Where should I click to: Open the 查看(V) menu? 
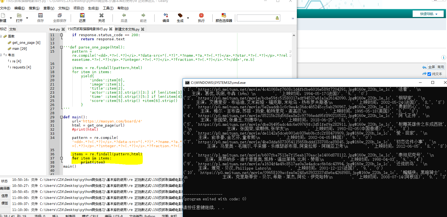point(49,8)
